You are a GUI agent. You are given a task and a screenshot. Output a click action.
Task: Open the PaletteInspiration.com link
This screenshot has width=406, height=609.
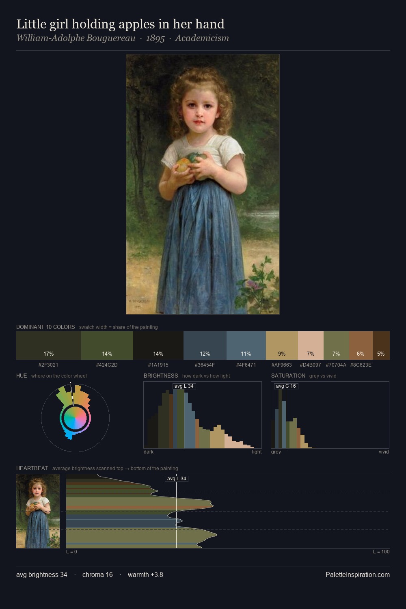358,574
